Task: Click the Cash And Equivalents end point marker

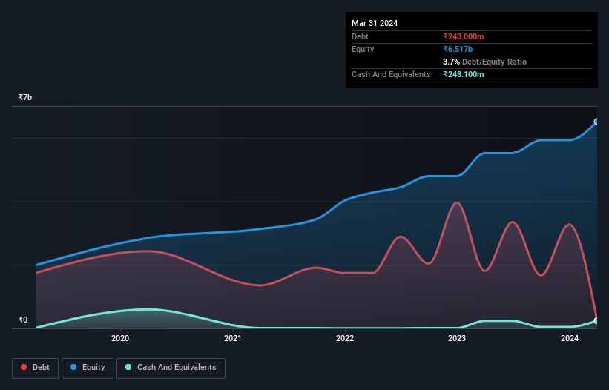Action: point(596,320)
